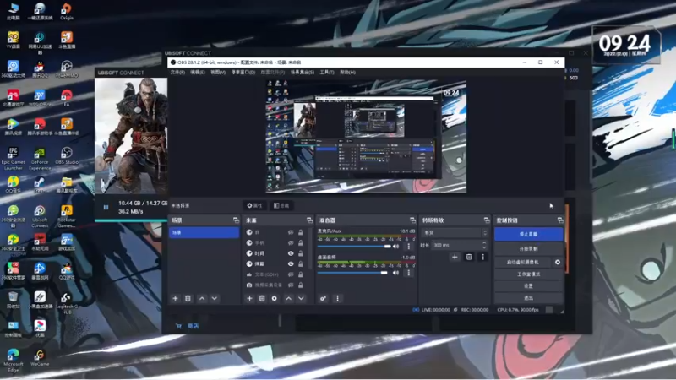Move the selected source down in the 来源 panel
This screenshot has width=676, height=380.
(x=301, y=298)
